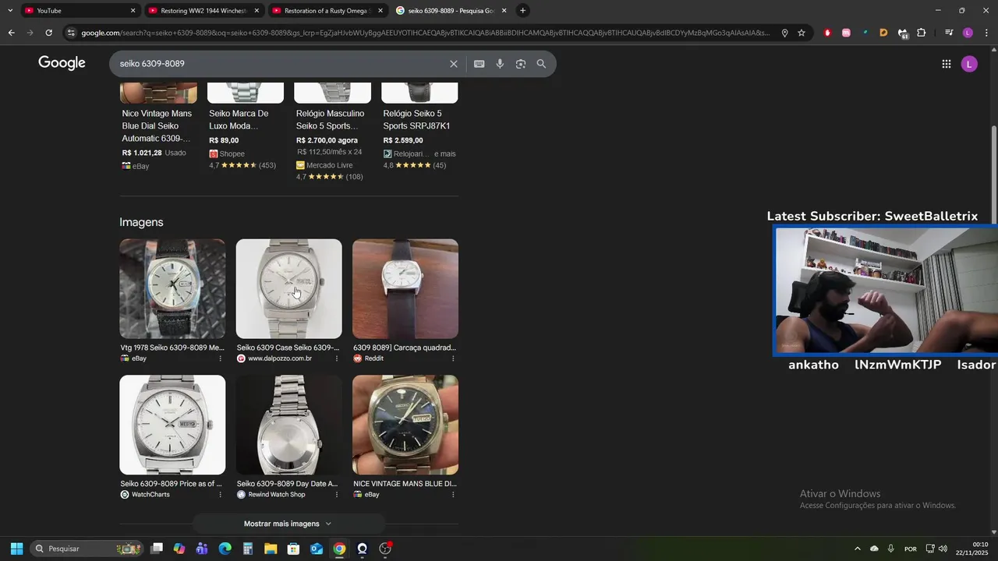
Task: Open the Google account avatar
Action: tap(969, 64)
